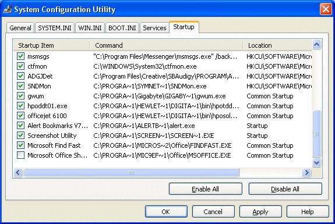Uncheck the ctfmon startup checkbox

pos(20,66)
